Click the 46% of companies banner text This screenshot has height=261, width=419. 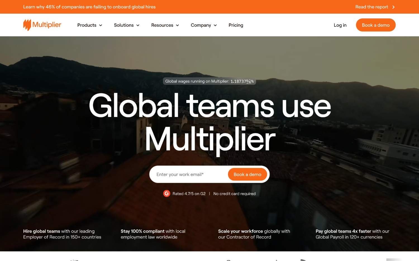pyautogui.click(x=89, y=7)
